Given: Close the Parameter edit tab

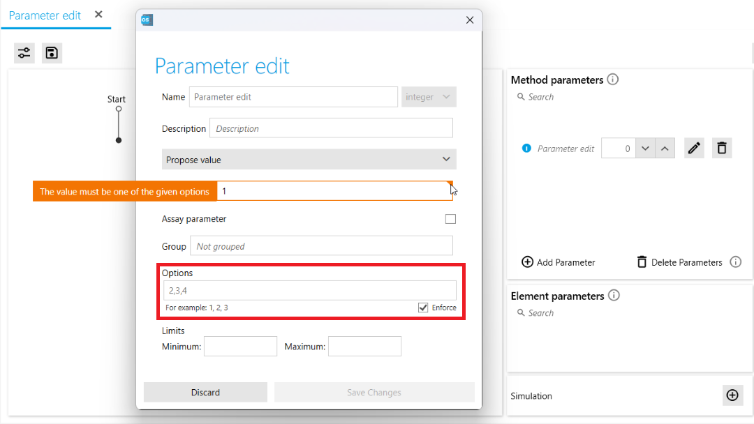Looking at the screenshot, I should [98, 15].
